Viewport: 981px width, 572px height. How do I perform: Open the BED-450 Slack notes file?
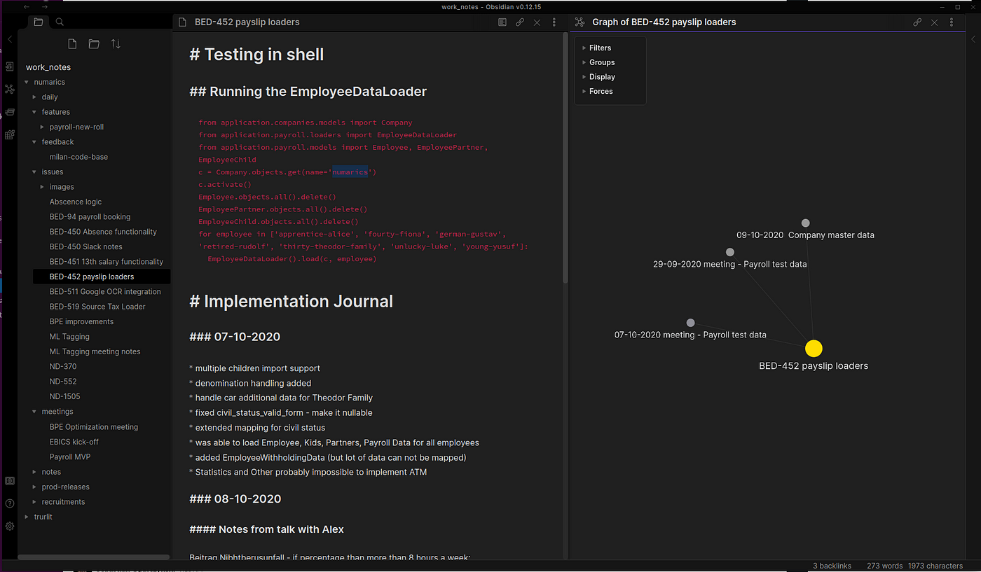pos(85,247)
